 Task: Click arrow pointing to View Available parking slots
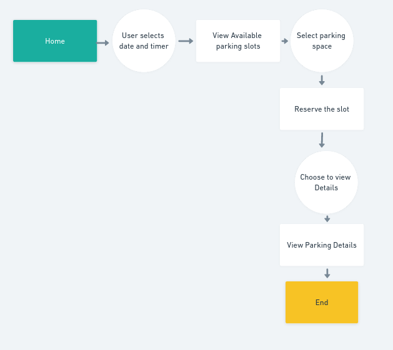pyautogui.click(x=186, y=41)
